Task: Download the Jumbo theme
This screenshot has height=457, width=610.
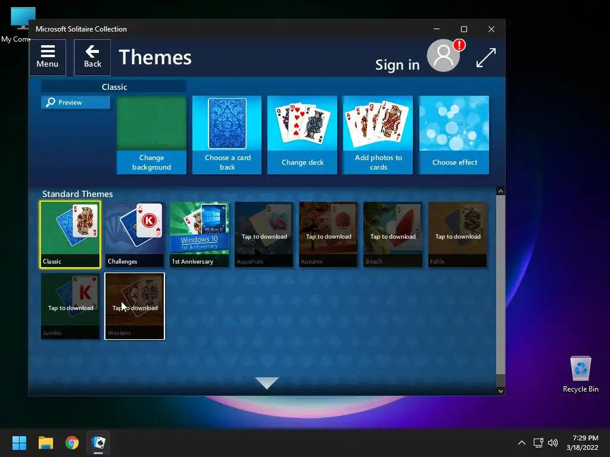Action: tap(70, 306)
